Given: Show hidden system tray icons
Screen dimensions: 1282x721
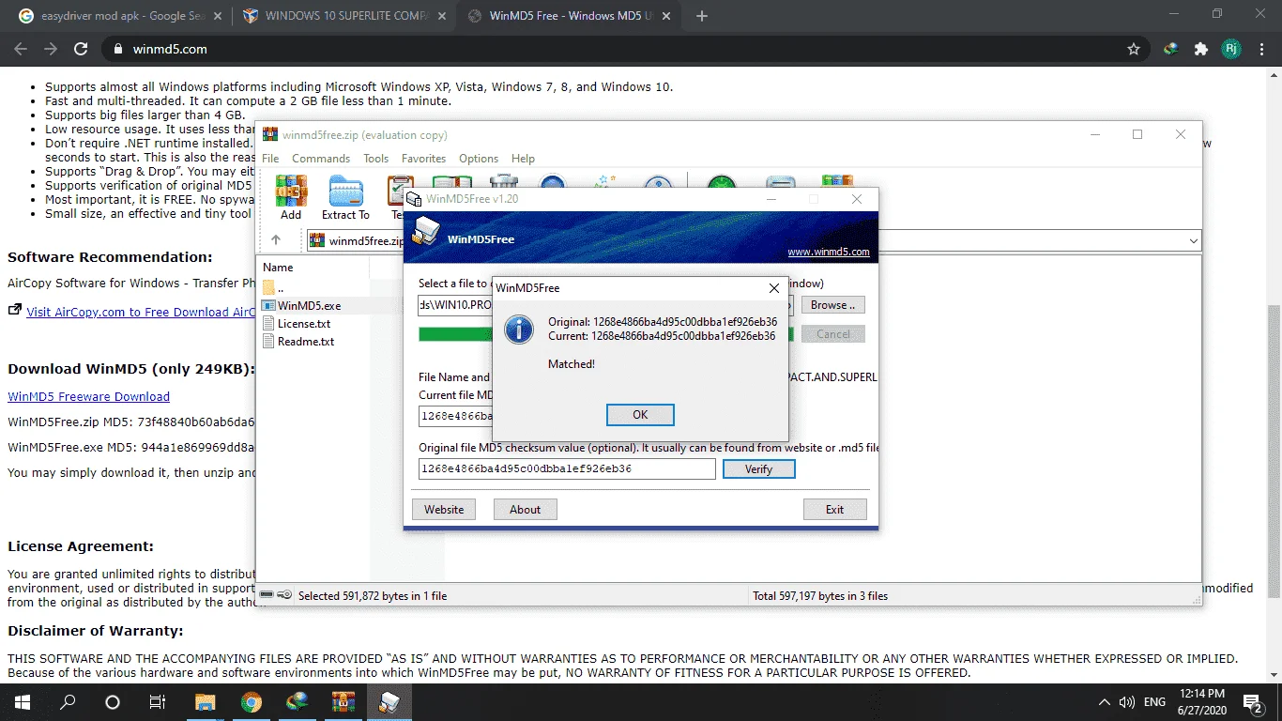Looking at the screenshot, I should [x=1104, y=701].
